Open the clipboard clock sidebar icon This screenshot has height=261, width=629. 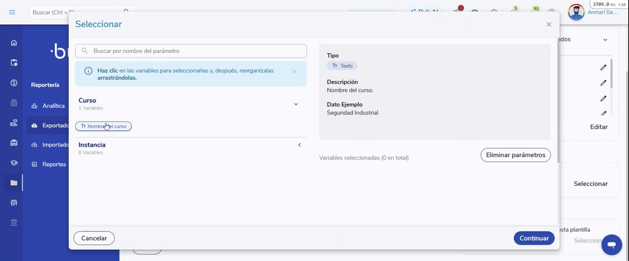click(x=14, y=62)
